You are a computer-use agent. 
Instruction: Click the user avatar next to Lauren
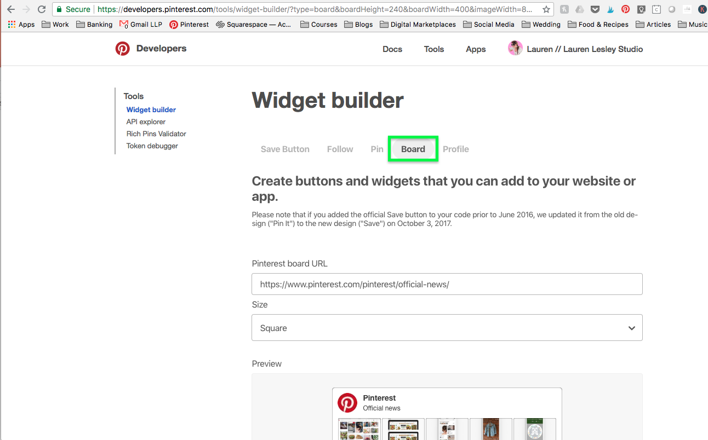(515, 48)
